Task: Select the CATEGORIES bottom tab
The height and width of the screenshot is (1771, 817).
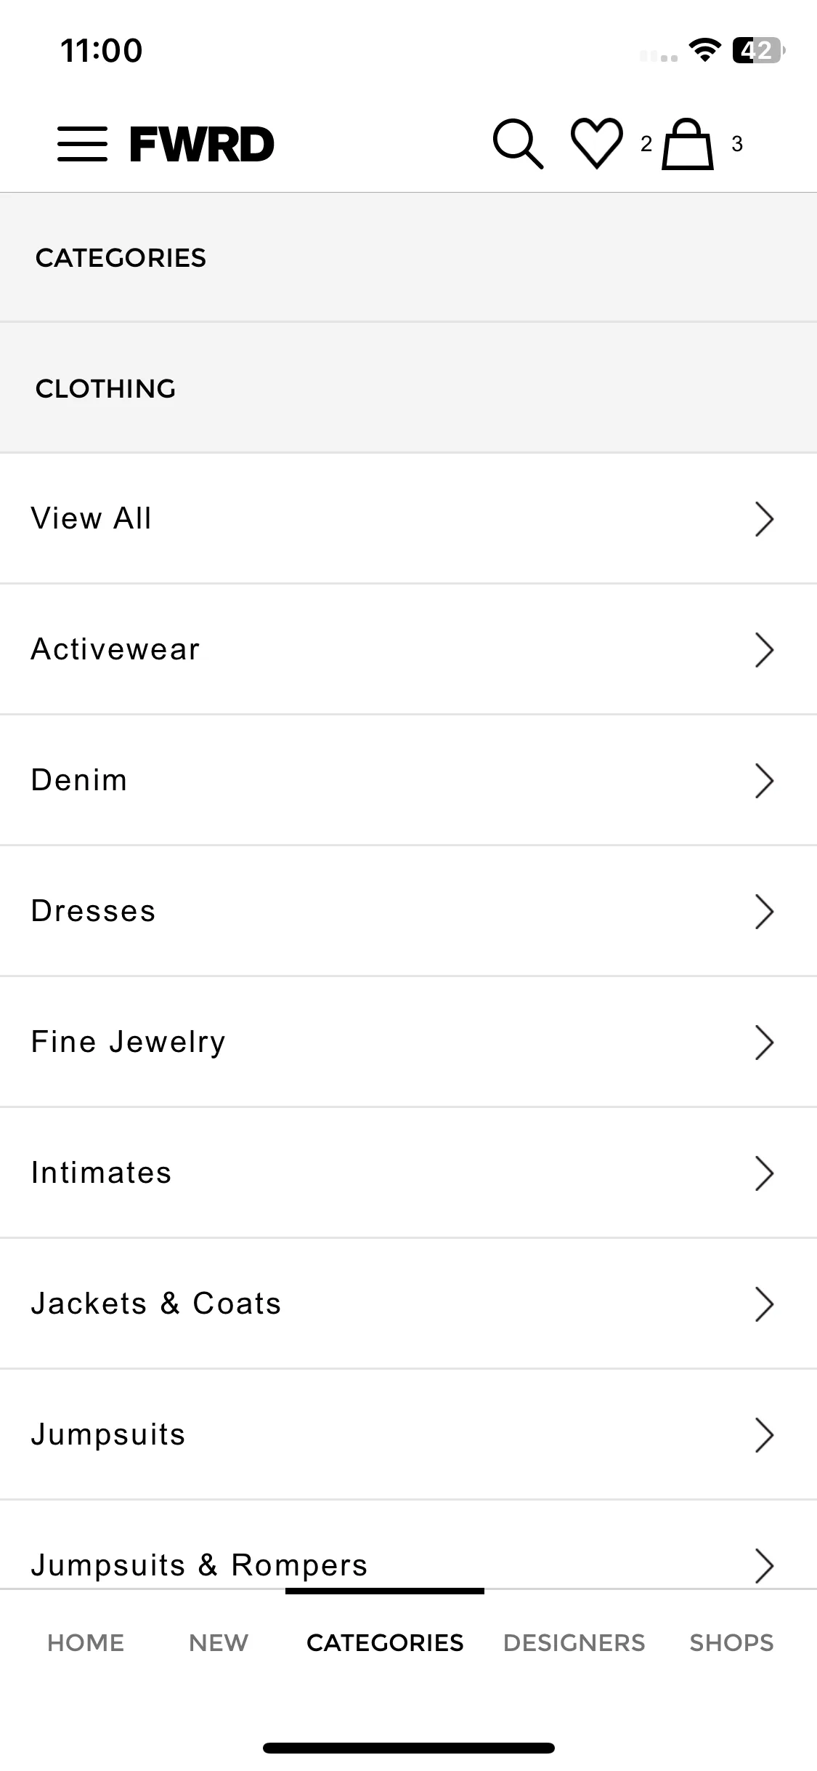Action: [385, 1643]
